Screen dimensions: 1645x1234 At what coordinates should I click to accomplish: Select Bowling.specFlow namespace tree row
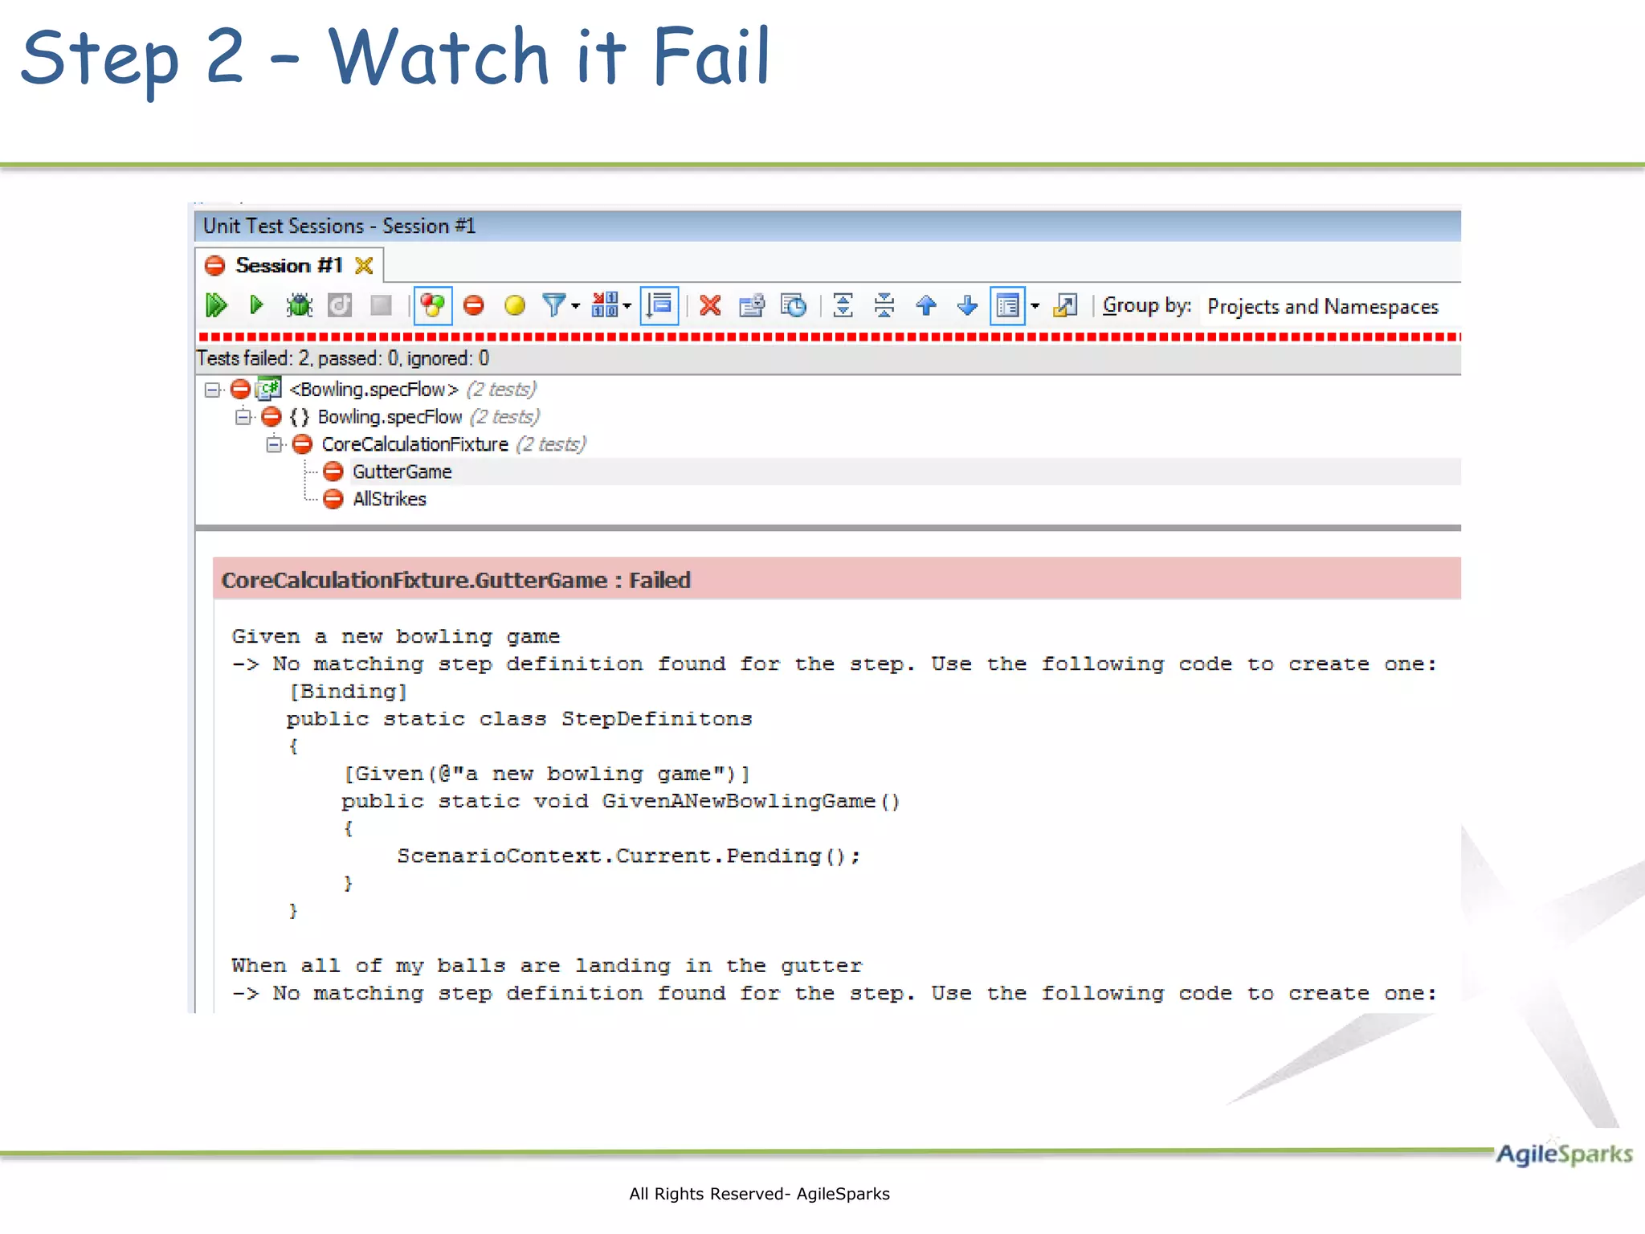click(429, 417)
